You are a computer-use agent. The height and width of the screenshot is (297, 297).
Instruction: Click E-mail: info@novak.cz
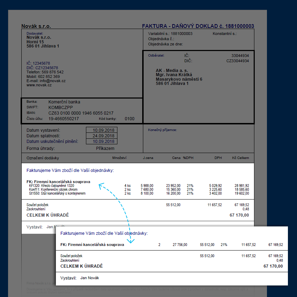46,81
